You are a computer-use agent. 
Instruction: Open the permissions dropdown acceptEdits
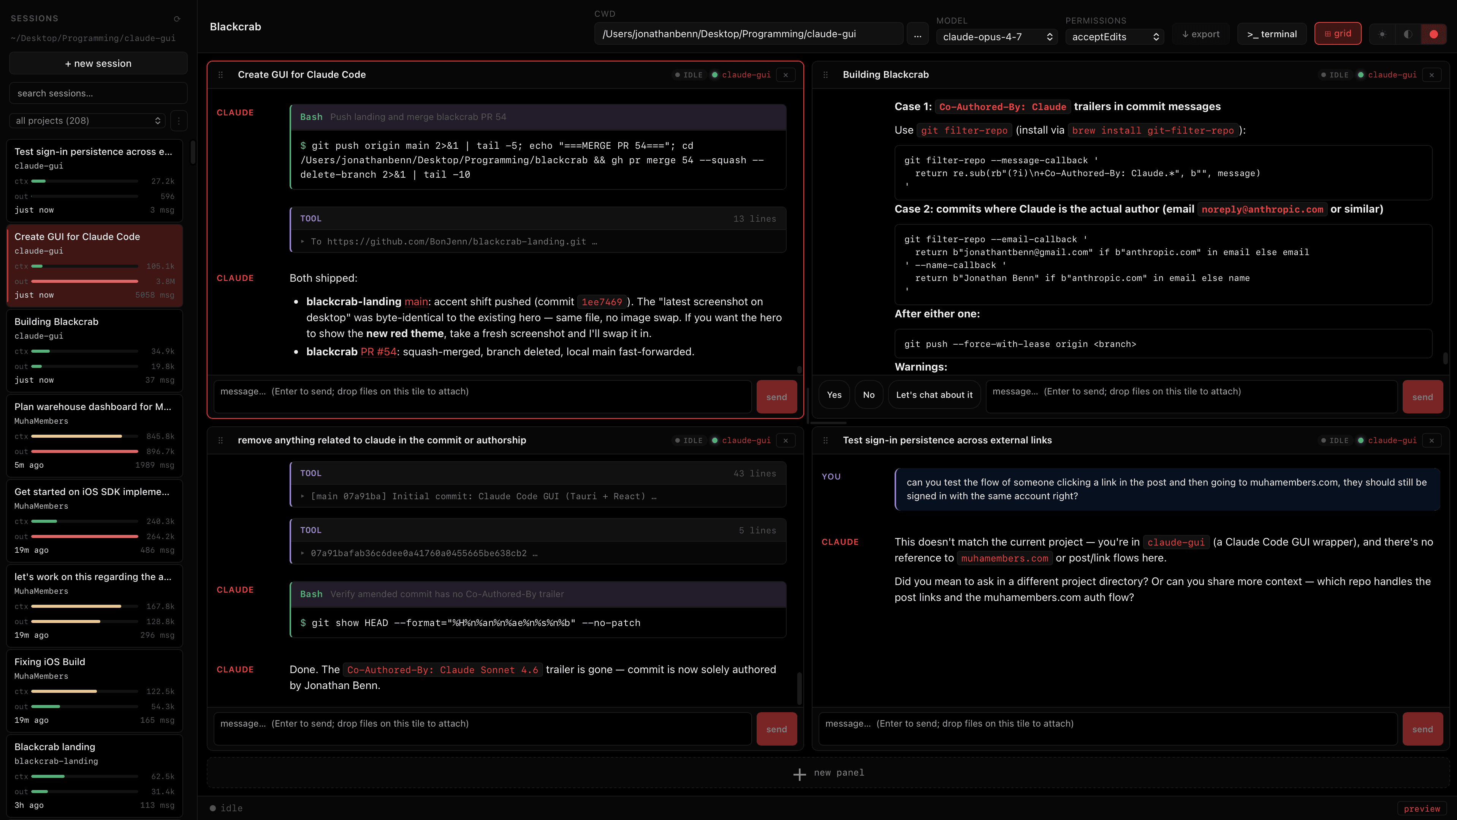tap(1114, 37)
